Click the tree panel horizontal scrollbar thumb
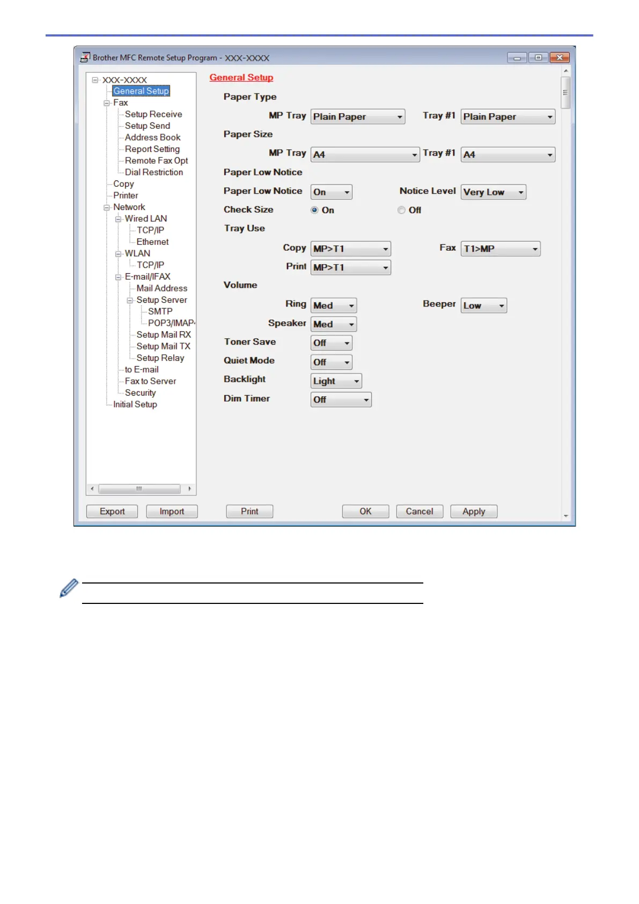639x904 pixels. tap(139, 489)
